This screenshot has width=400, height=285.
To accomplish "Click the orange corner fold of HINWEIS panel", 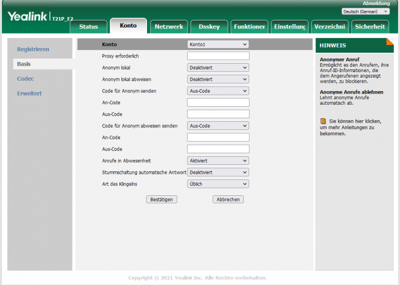I will click(390, 41).
